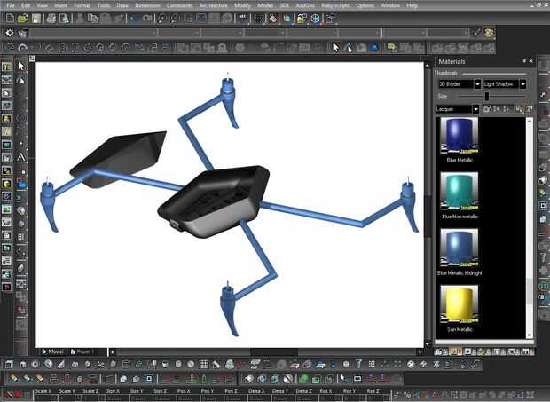
Task: Click the house icon in bottom toolbar
Action: (x=22, y=364)
